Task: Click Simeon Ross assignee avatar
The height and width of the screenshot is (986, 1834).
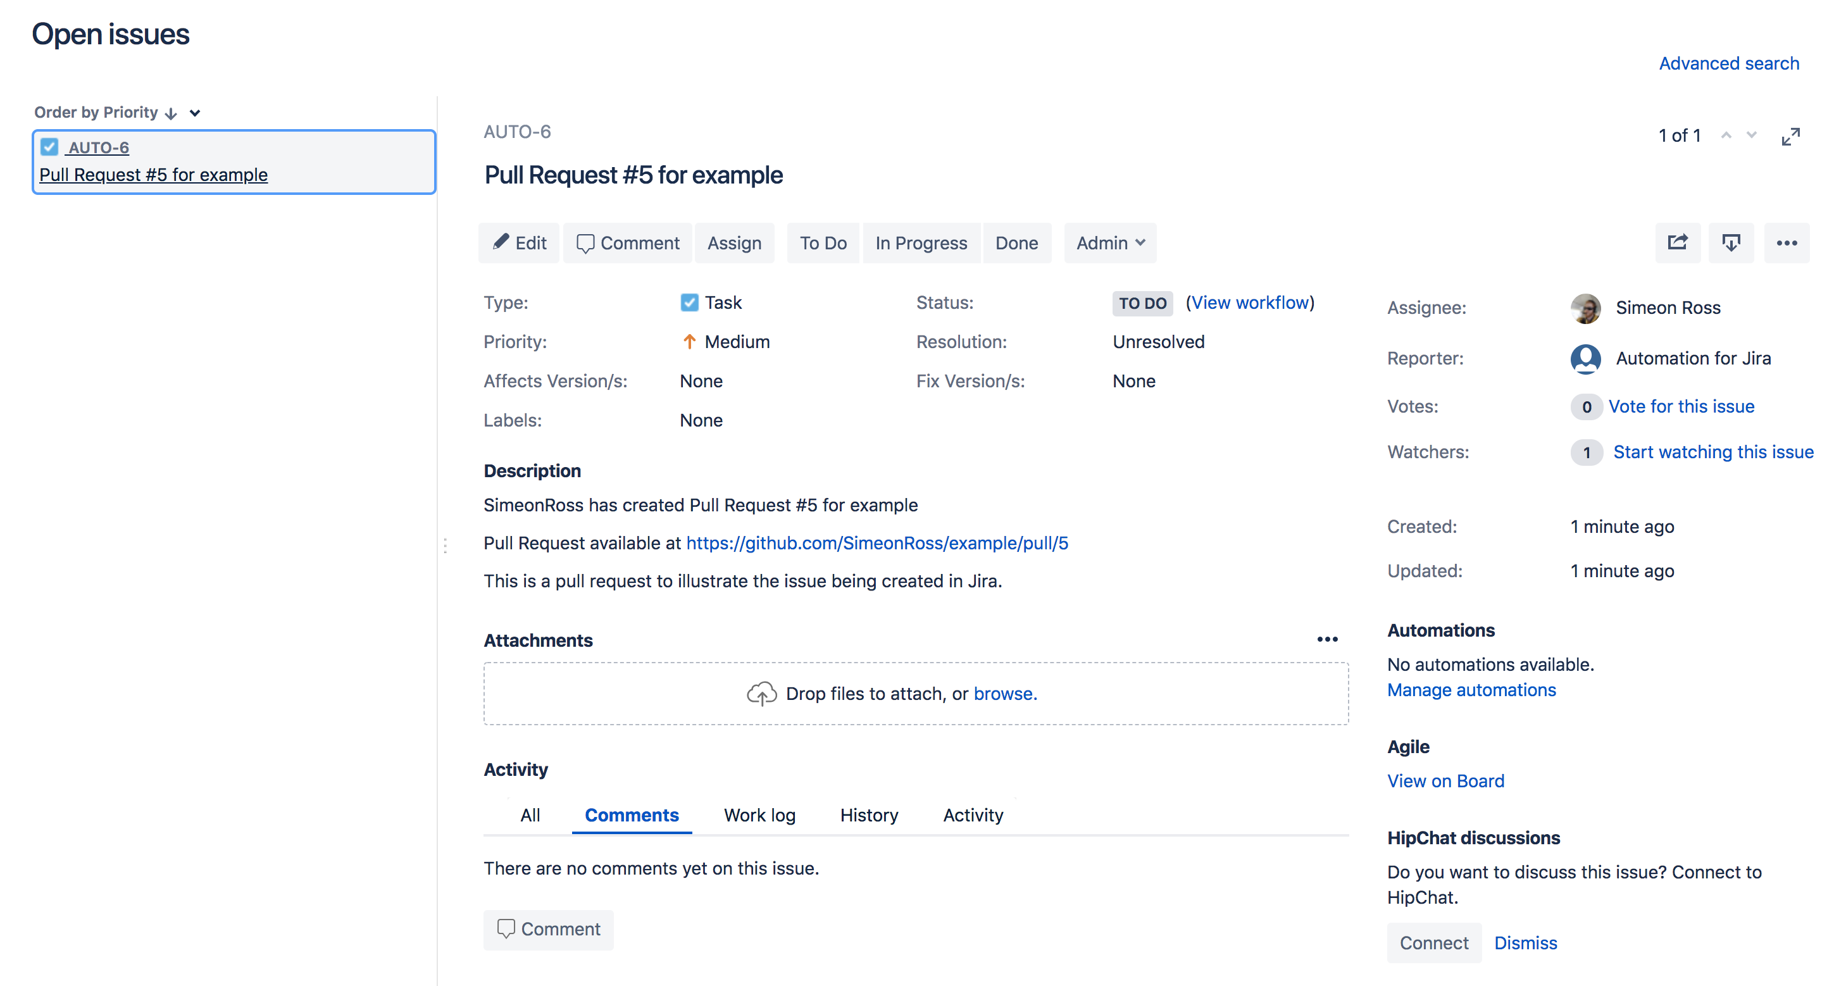Action: (x=1585, y=308)
